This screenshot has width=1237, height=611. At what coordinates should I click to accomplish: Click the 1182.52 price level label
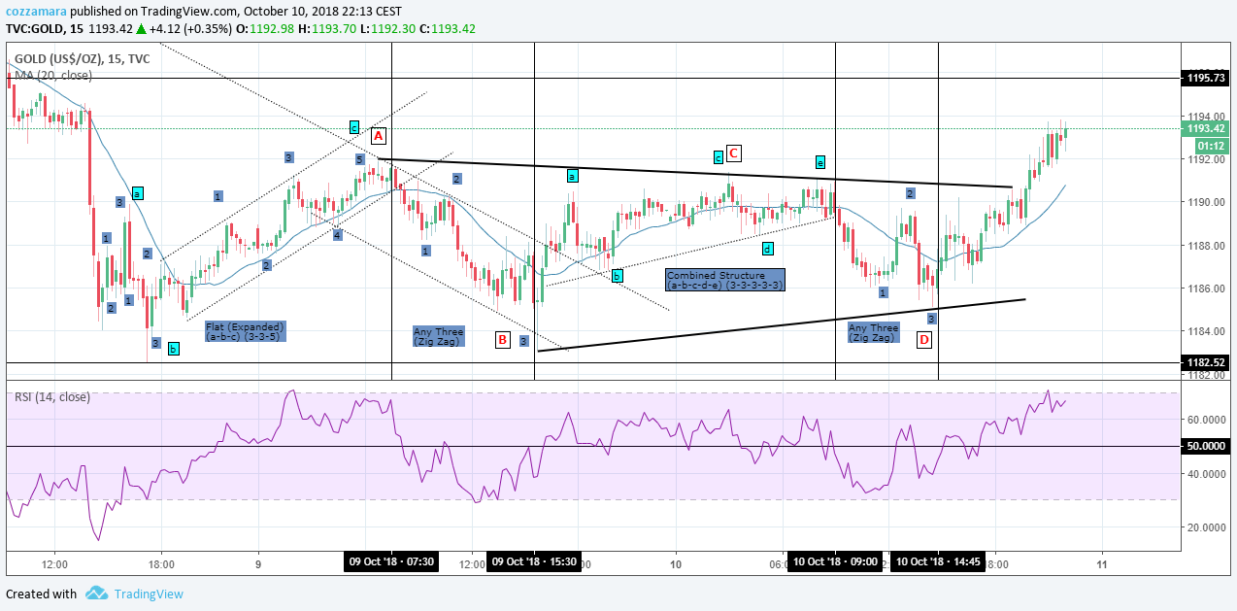pyautogui.click(x=1205, y=362)
